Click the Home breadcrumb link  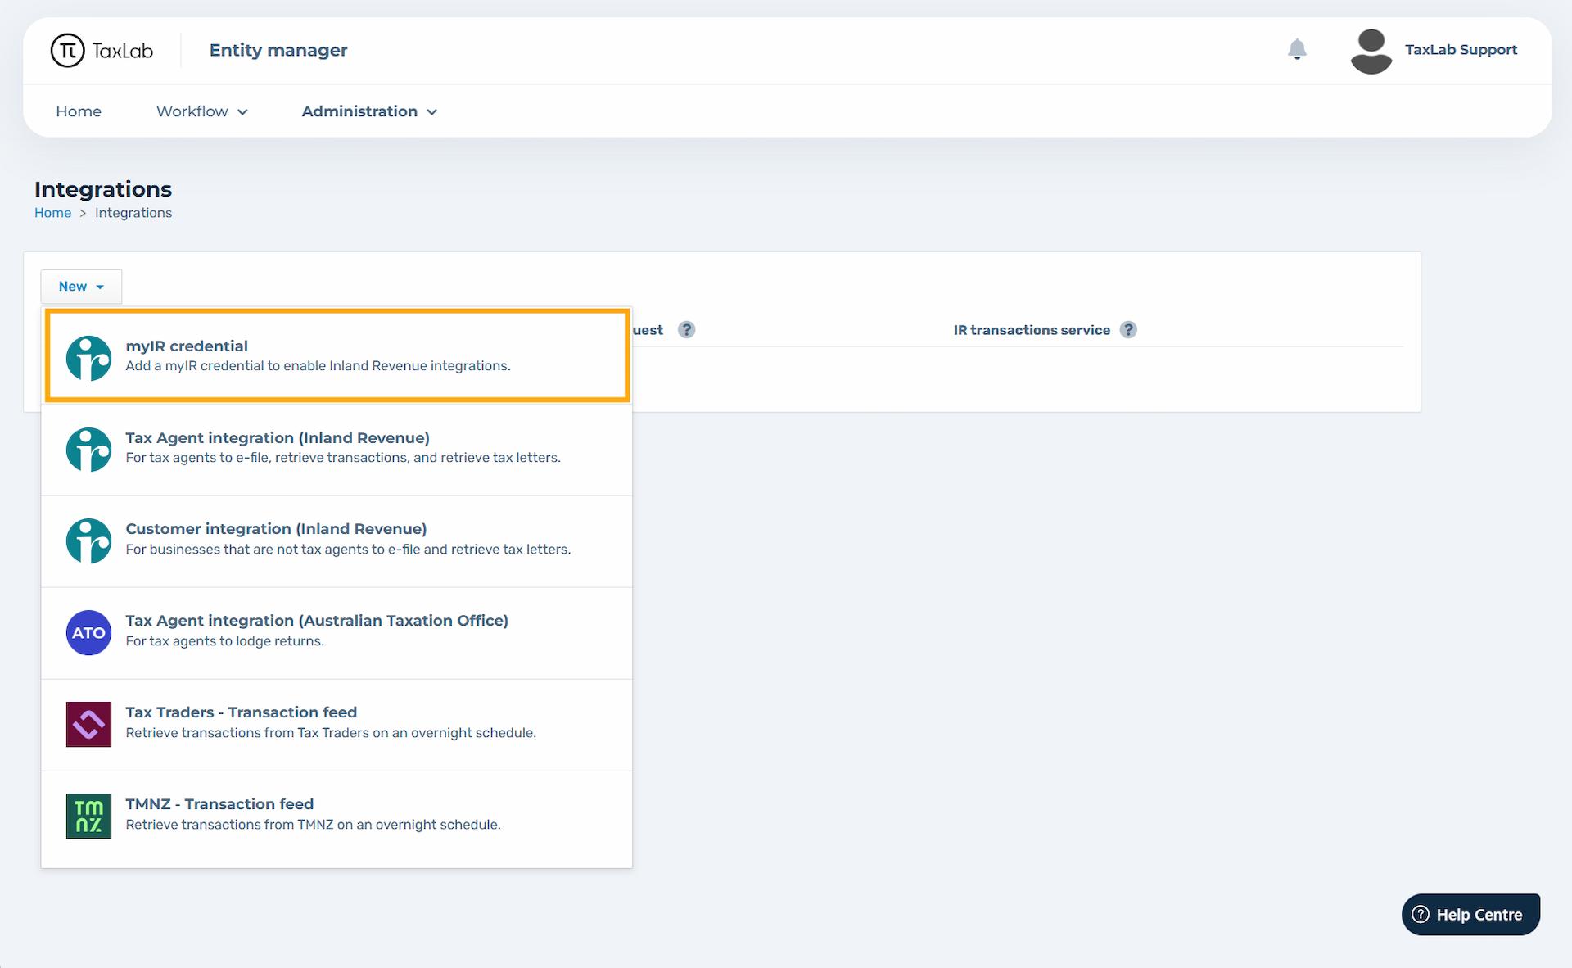click(52, 213)
